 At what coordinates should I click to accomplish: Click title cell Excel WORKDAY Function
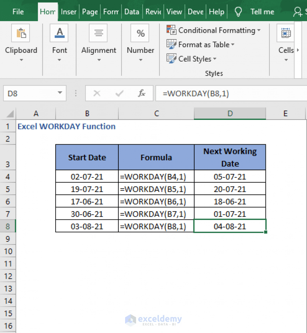click(66, 126)
